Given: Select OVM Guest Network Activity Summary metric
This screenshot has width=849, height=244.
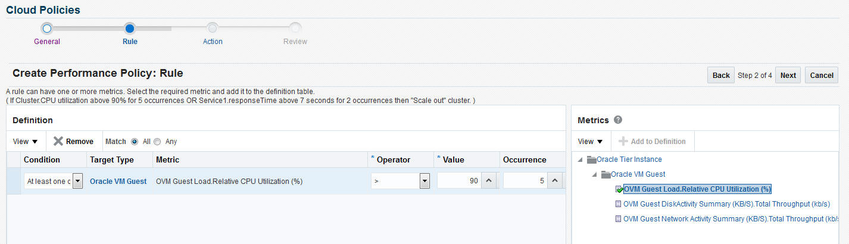Looking at the screenshot, I should 731,219.
